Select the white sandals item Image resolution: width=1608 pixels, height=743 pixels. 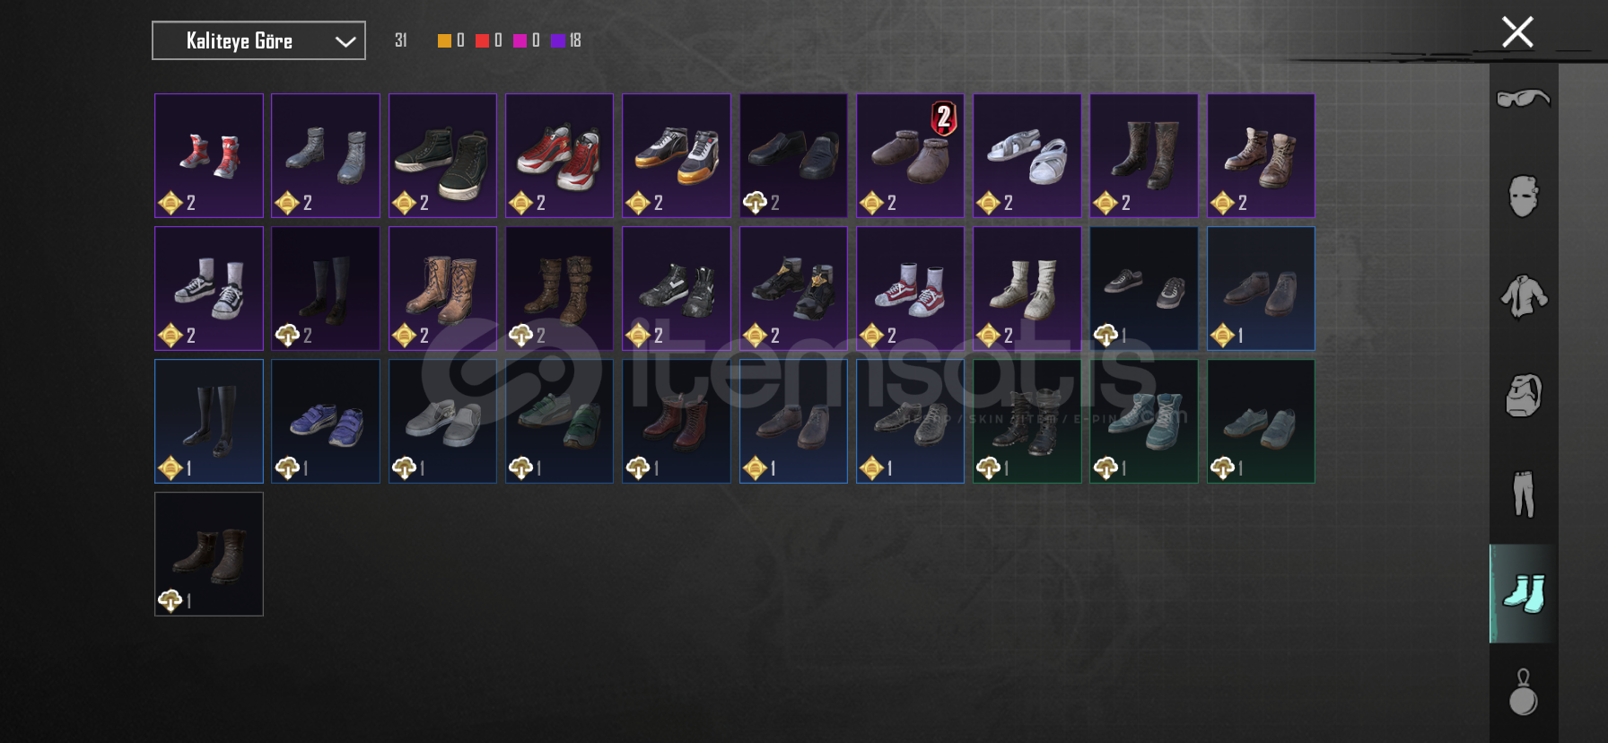click(x=1027, y=155)
